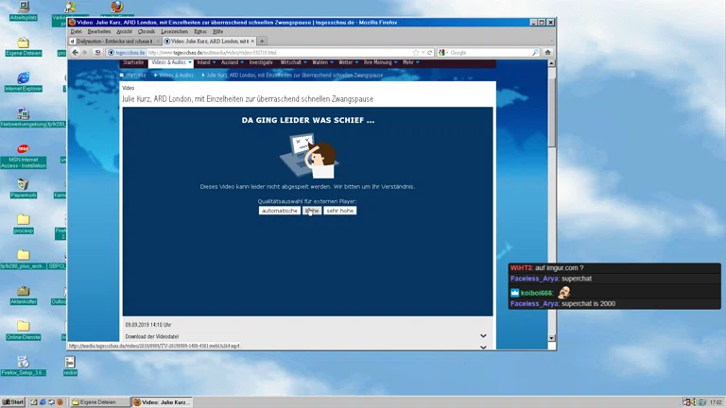Select automatische quality for external player
Image resolution: width=726 pixels, height=408 pixels.
(280, 211)
